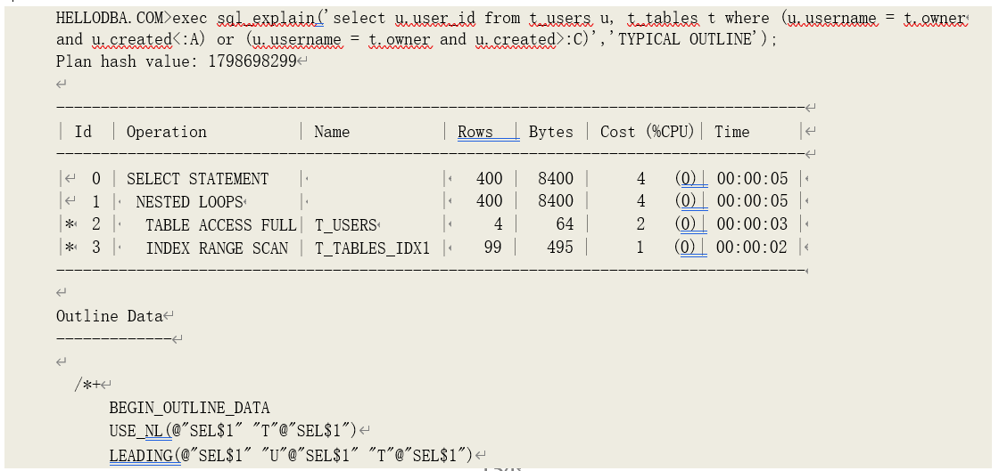
Task: Click the NESTED LOOPS operation cell
Action: 189,202
